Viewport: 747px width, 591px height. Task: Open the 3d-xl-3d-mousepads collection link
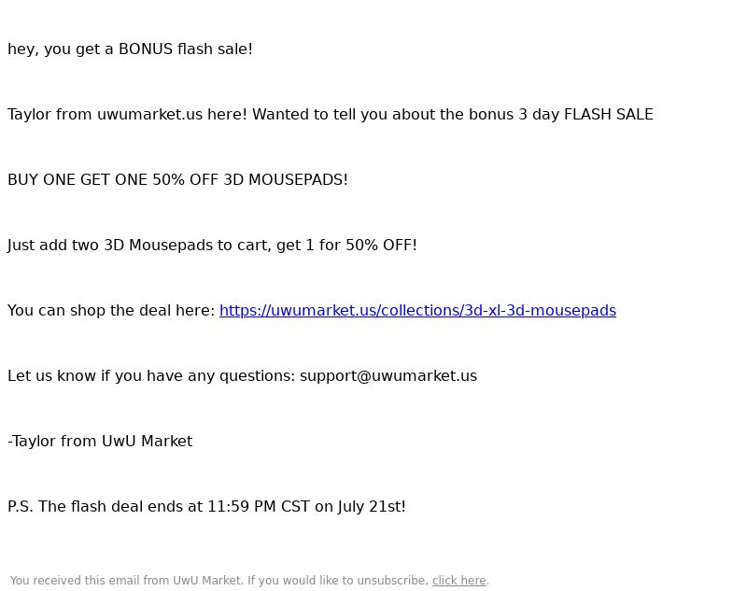(417, 311)
